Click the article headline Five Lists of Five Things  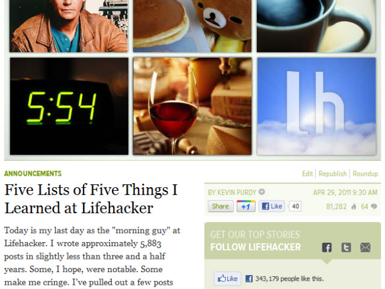pyautogui.click(x=91, y=199)
